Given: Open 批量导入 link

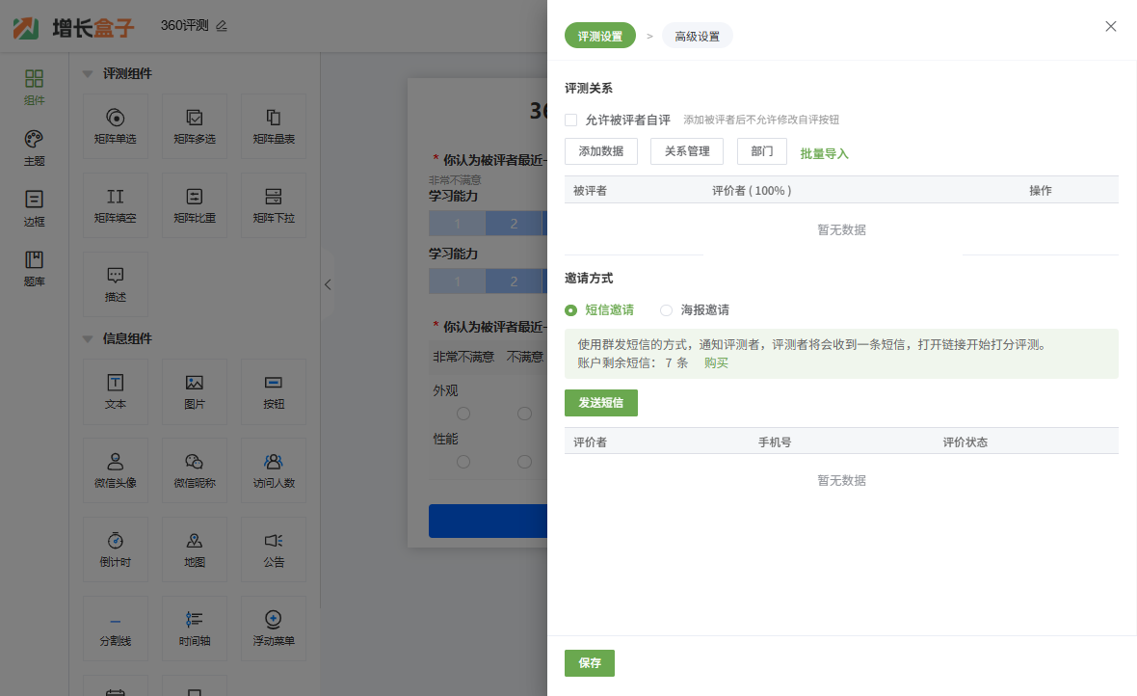Looking at the screenshot, I should [x=824, y=153].
